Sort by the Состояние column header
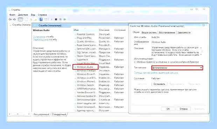217x129 pixels. tap(120, 30)
